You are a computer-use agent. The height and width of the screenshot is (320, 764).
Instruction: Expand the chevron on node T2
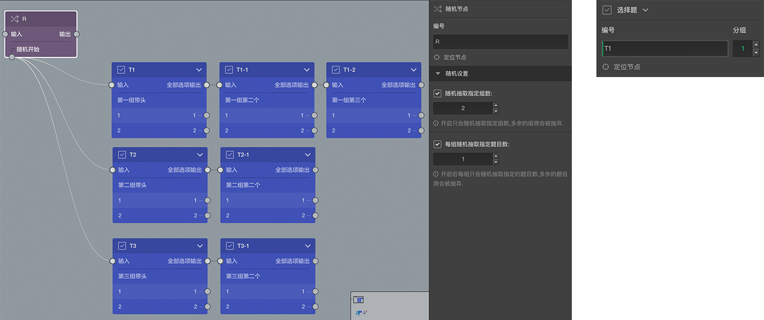200,155
